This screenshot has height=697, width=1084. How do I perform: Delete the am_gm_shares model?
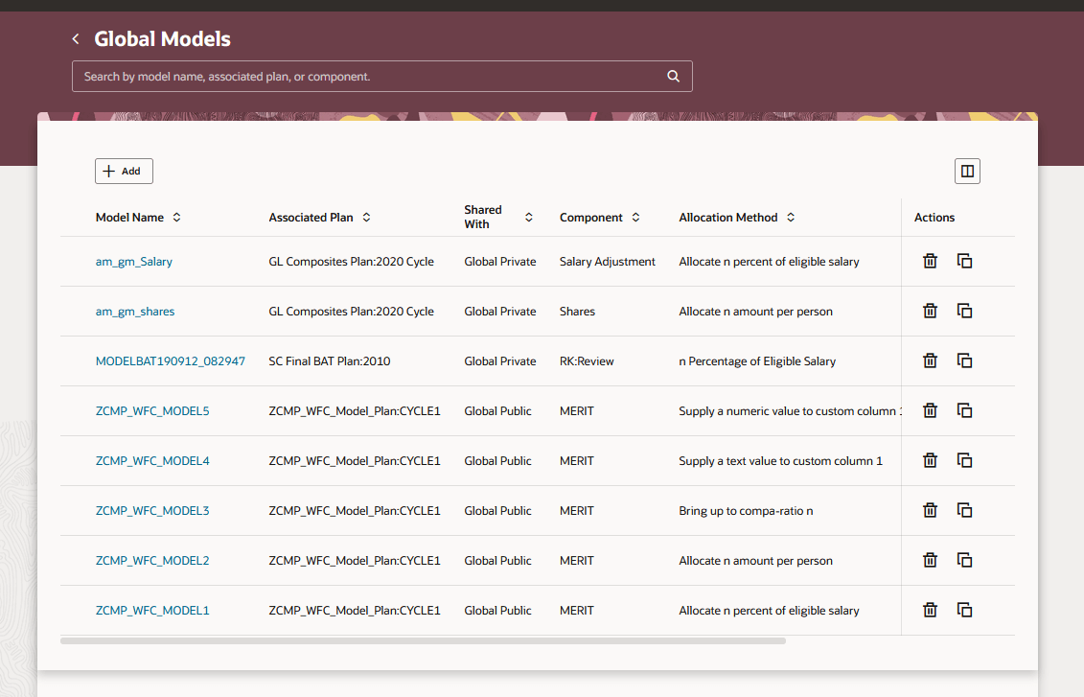[x=930, y=312]
